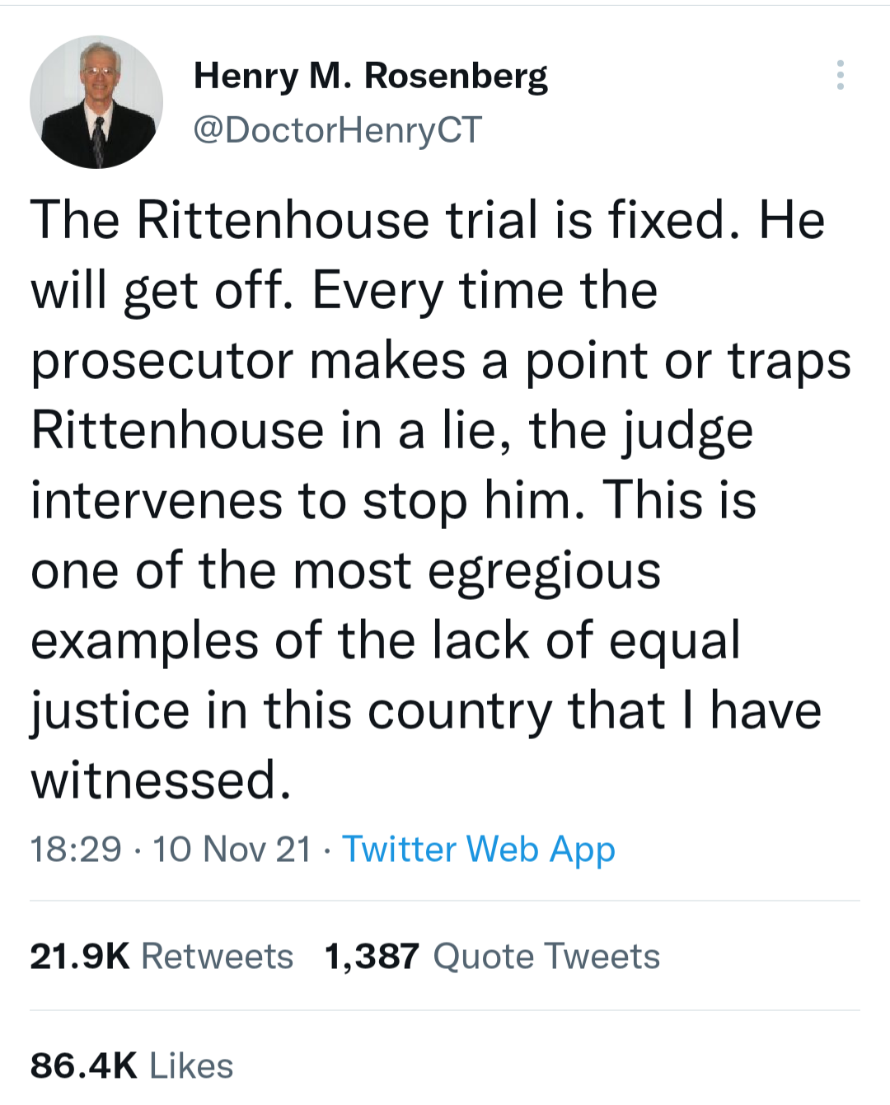This screenshot has width=890, height=1105.
Task: Click the word "country" in the tweet
Action: click(460, 711)
